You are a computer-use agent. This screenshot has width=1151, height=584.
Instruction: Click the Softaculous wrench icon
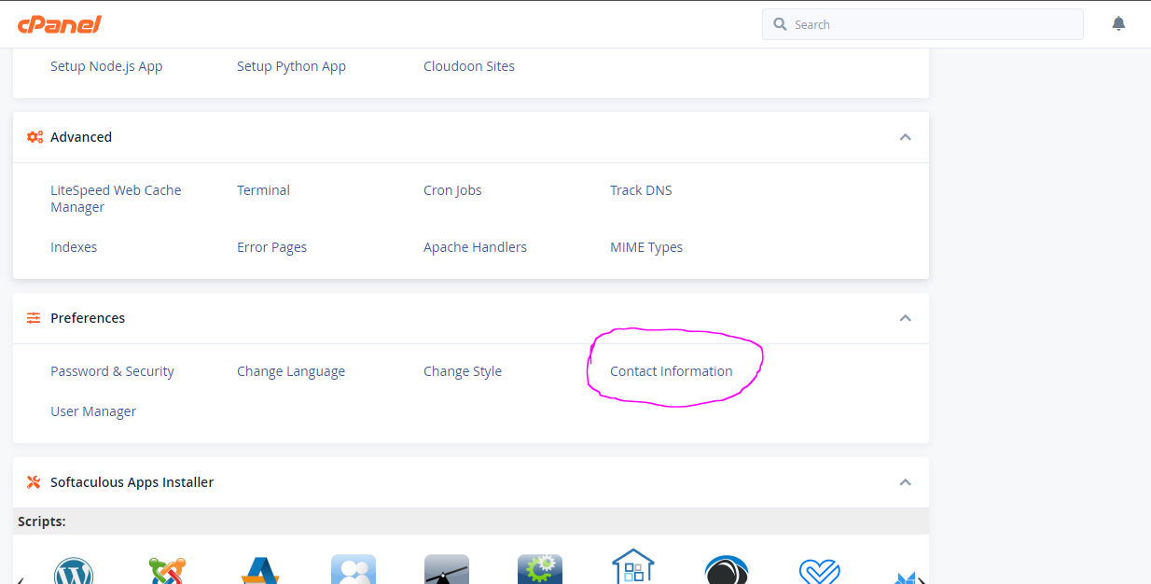click(x=34, y=482)
